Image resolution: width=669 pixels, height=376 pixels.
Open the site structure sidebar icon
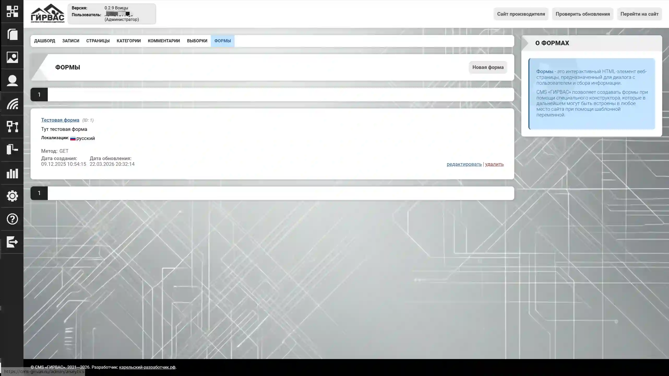pos(12,127)
